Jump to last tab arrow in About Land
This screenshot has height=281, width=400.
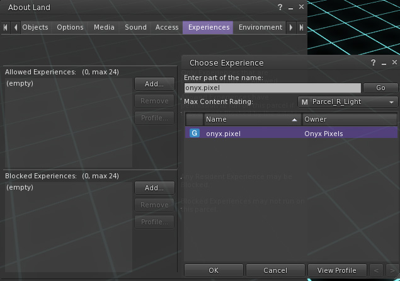pos(301,27)
